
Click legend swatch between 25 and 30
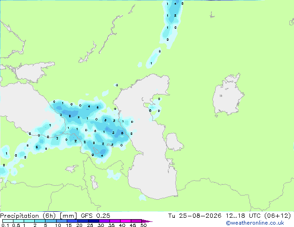point(94,221)
